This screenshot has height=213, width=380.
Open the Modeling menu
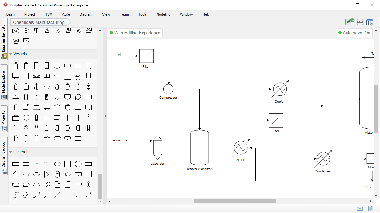[163, 14]
